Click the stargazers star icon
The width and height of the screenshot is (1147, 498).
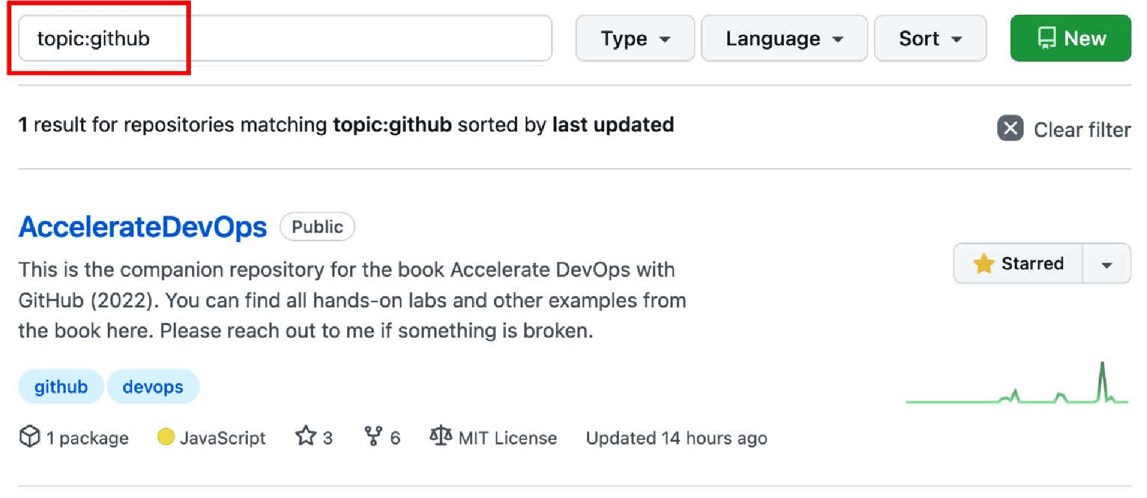pos(306,436)
